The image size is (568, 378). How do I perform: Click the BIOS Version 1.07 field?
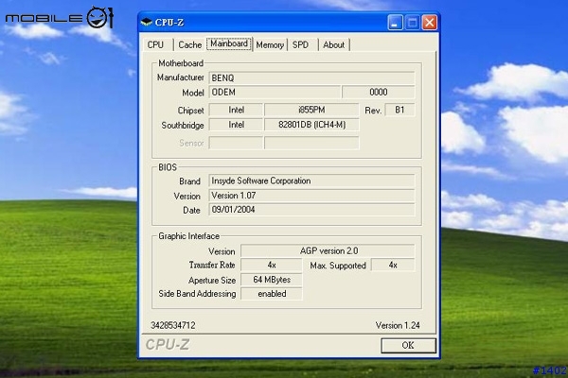coord(311,196)
